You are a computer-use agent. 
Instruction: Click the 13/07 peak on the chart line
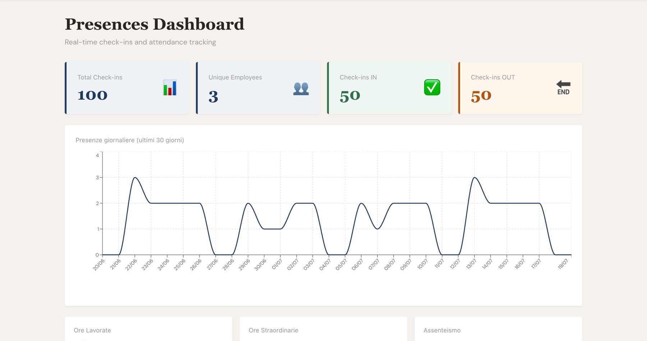click(x=474, y=177)
